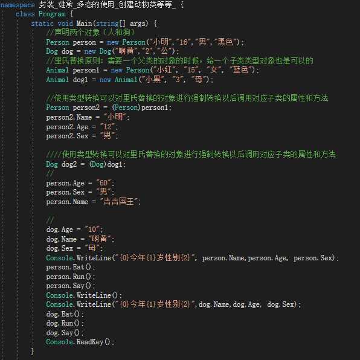The image size is (360, 360).
Task: Click the comment //里氏替换原则
Action: (179, 61)
